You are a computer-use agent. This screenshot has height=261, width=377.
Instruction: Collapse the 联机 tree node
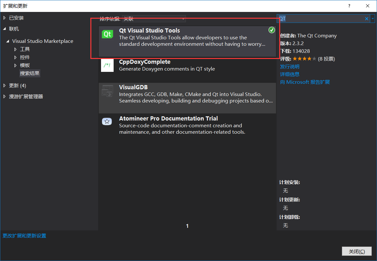pyautogui.click(x=5, y=29)
